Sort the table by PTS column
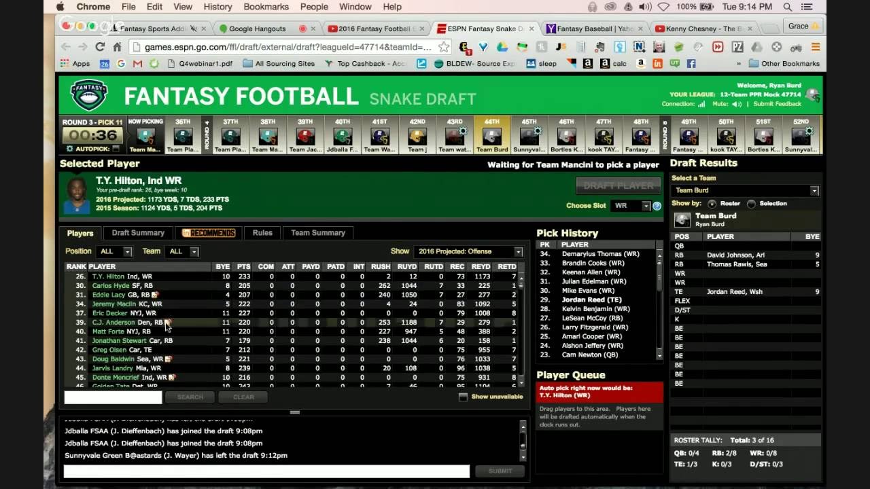Screen dimensions: 870x489 [243, 267]
